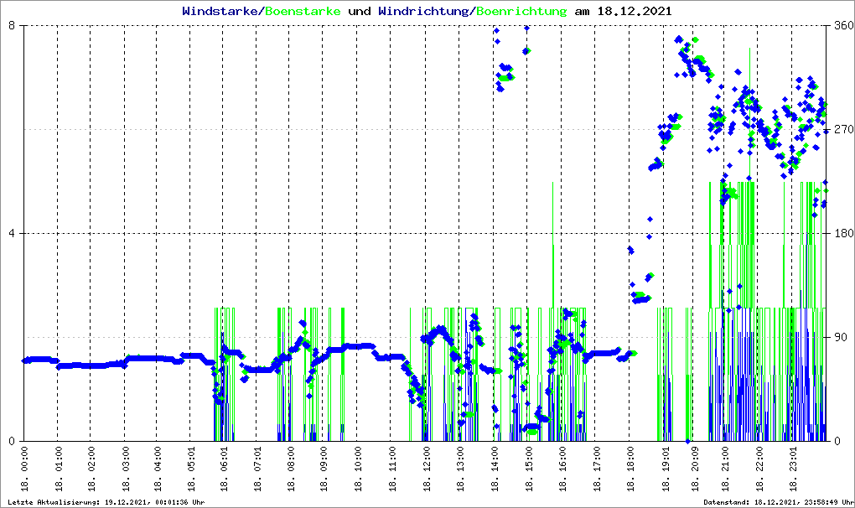Click the time label "18. 16:00"
The height and width of the screenshot is (508, 855).
pyautogui.click(x=562, y=469)
